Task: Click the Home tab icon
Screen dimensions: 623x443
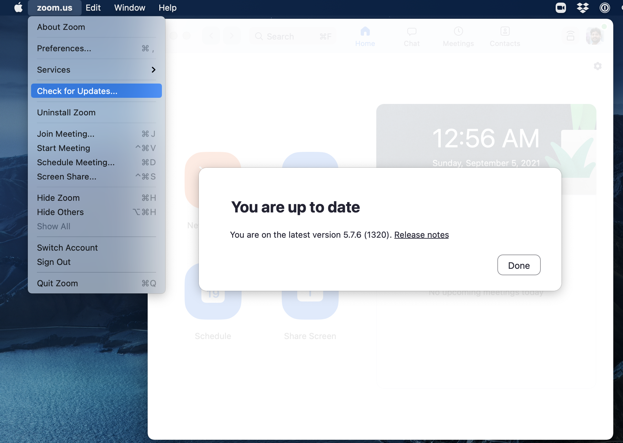Action: pos(365,31)
